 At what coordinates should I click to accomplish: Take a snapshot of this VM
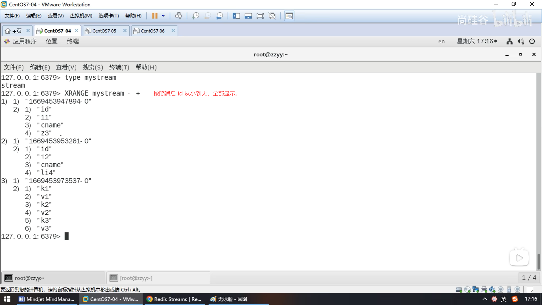click(195, 16)
